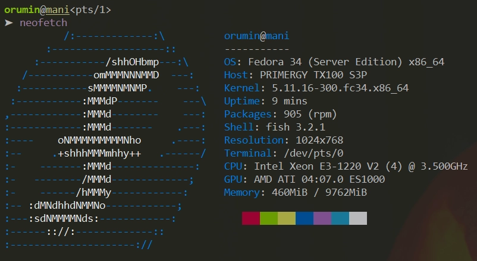Click the olive yellow color block
This screenshot has width=477, height=261.
(x=287, y=218)
